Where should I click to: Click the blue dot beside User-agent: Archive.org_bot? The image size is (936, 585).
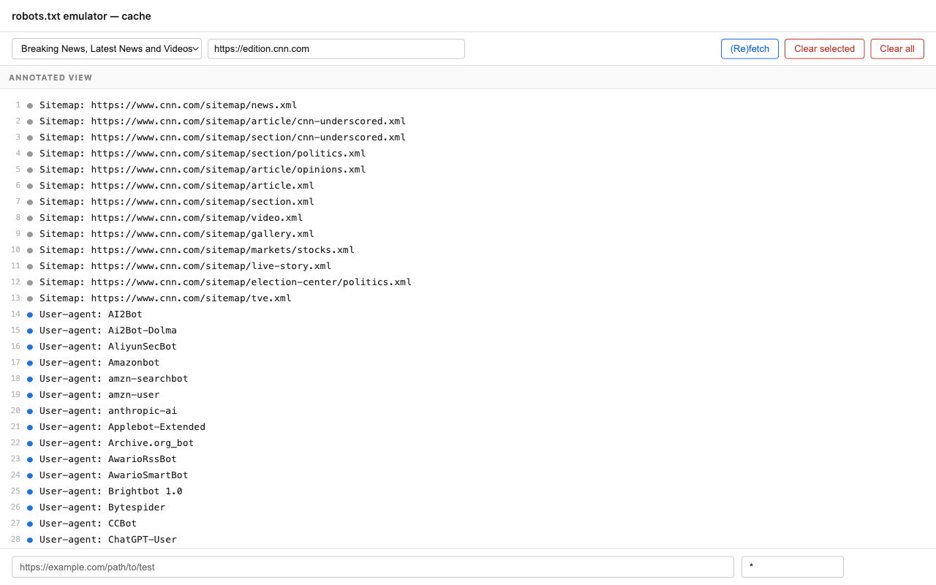click(x=30, y=443)
